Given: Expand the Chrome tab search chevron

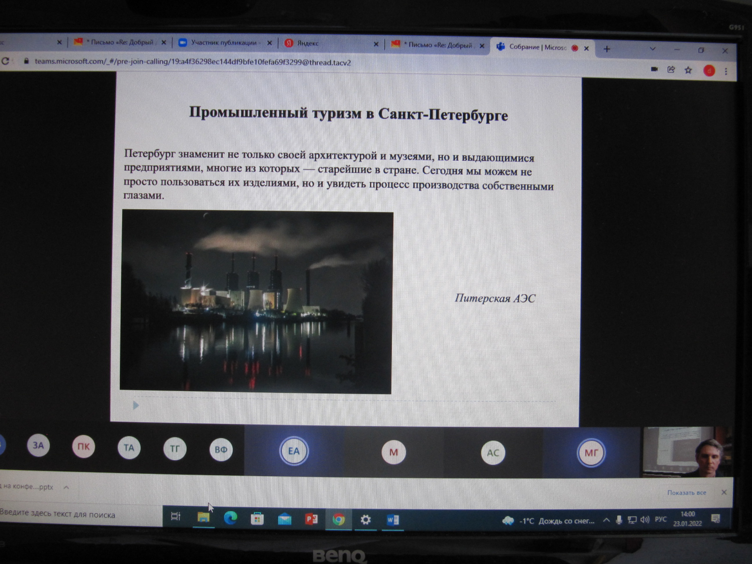Looking at the screenshot, I should [x=652, y=49].
